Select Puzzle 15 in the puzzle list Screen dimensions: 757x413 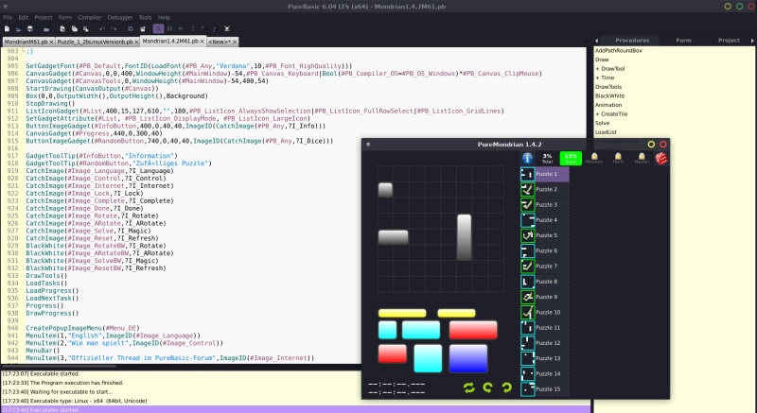[545, 389]
